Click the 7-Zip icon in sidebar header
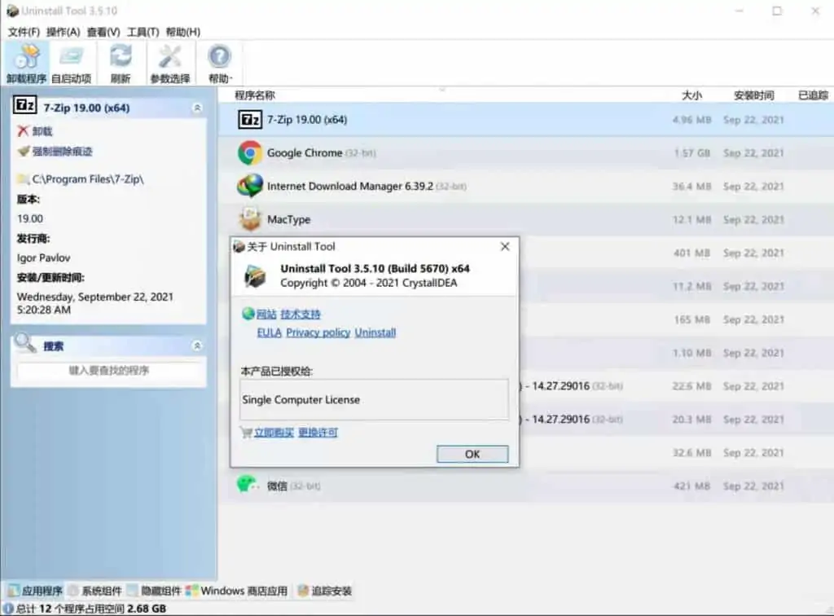Image resolution: width=834 pixels, height=616 pixels. (x=24, y=105)
